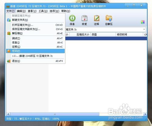Select the highlighted 密码(P) menu entry
Screen dimensions: 152x126
(x=35, y=51)
